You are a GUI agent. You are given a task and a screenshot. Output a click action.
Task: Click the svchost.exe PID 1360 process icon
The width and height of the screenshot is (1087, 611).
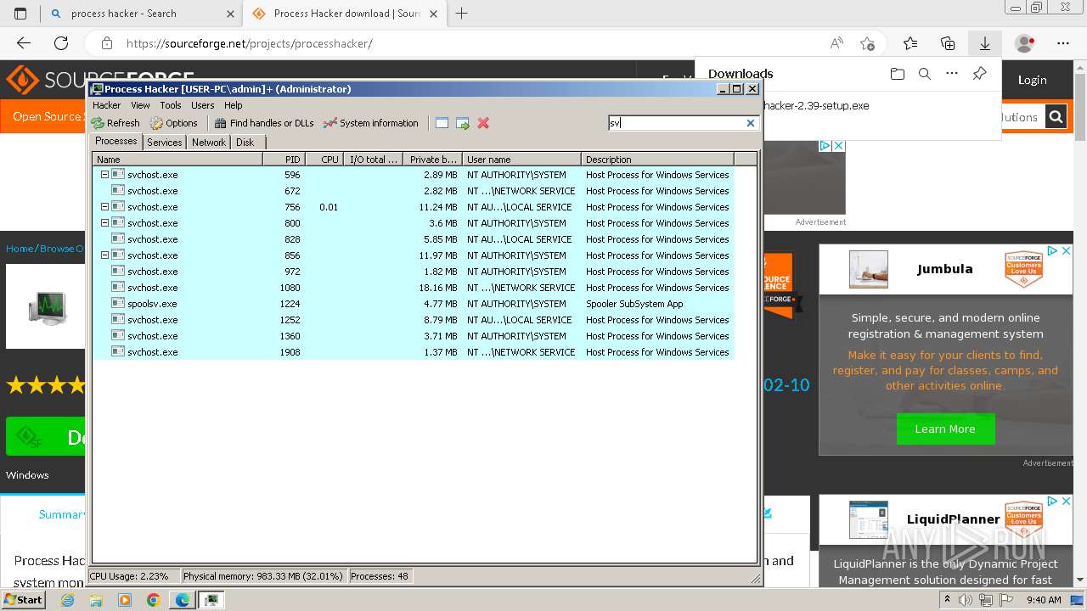point(118,336)
